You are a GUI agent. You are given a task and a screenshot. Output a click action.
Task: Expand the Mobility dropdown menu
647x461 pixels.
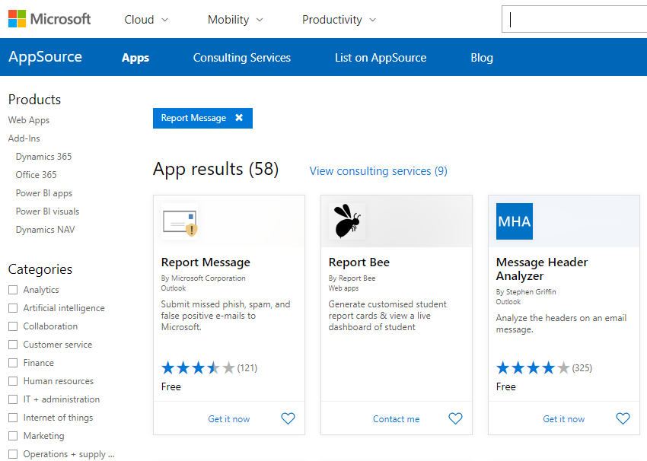point(235,19)
